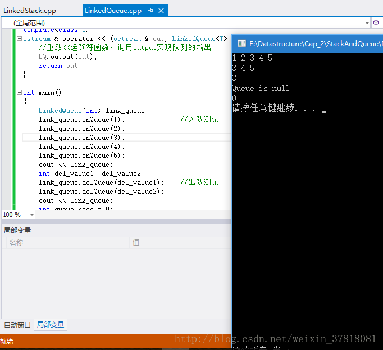Click the line link_queue.enQueue(2)

(x=81, y=129)
